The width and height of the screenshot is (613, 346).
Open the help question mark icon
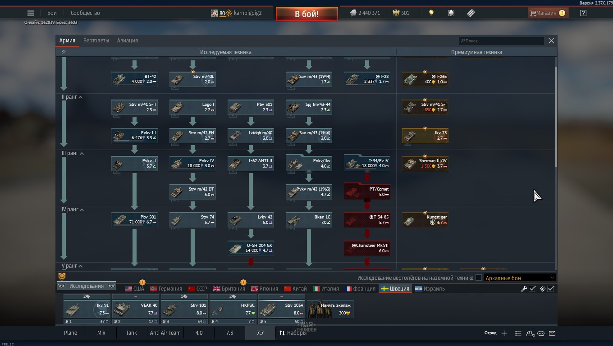(583, 13)
